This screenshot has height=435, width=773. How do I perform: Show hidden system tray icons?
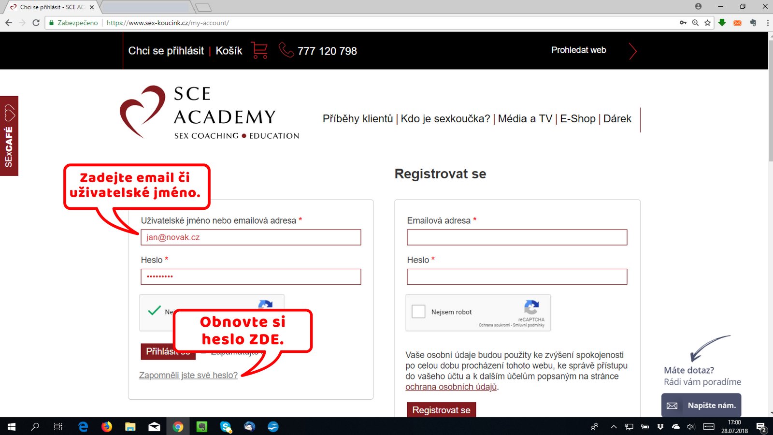tap(614, 427)
